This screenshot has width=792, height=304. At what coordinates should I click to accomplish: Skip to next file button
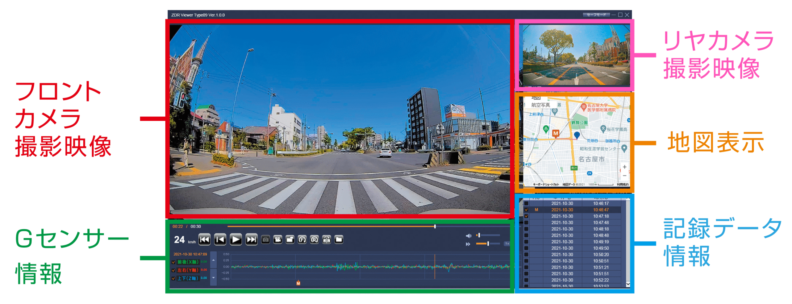251,239
